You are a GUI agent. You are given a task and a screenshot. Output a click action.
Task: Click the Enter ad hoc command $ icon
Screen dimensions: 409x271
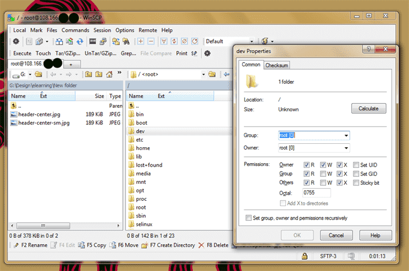point(194,53)
